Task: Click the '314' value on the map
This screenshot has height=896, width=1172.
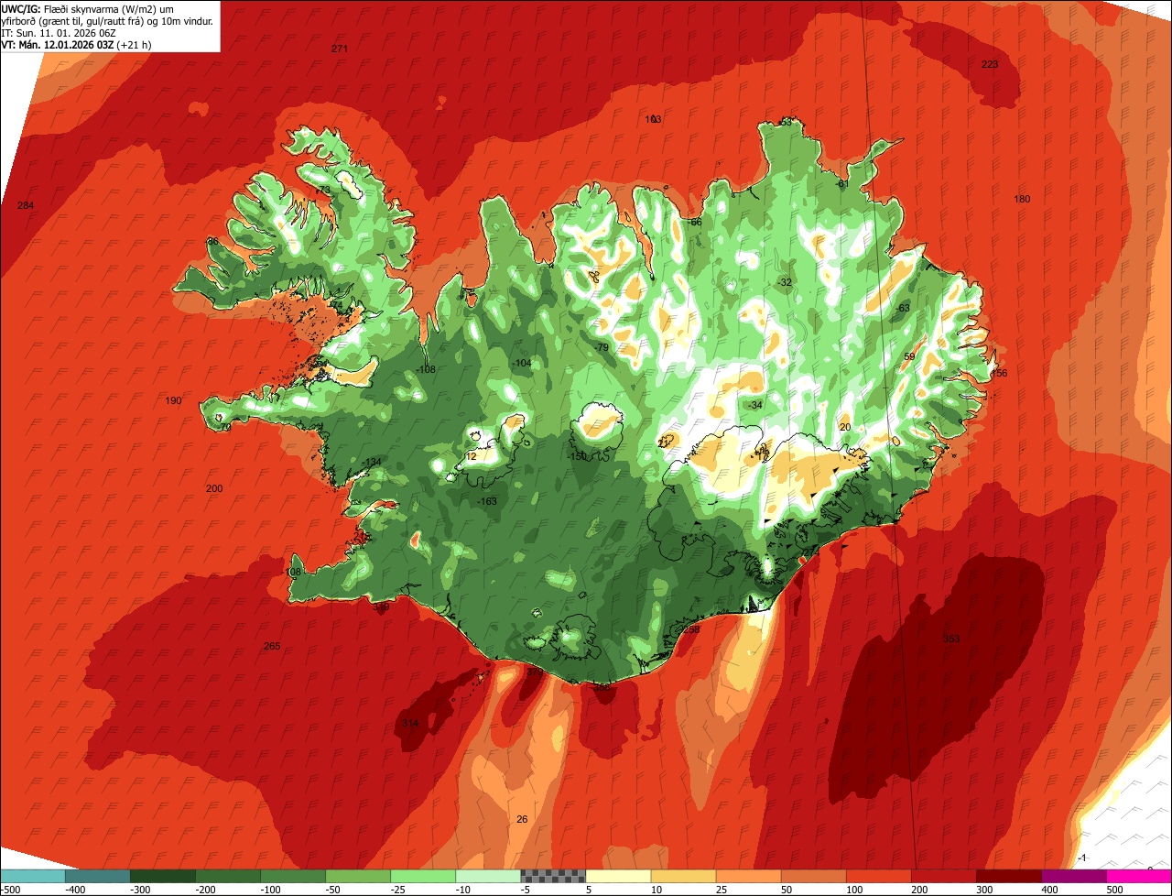Action: 409,724
